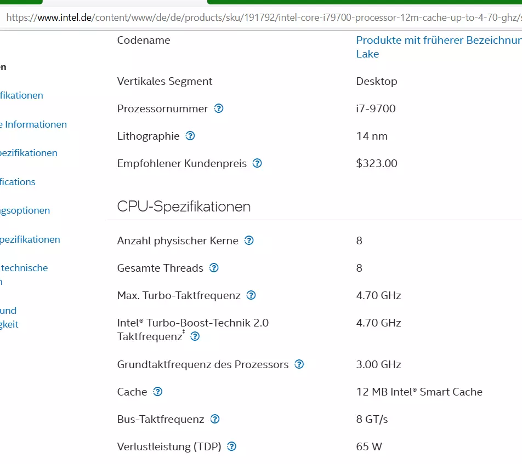Click the '3.00 GHz' base frequency value
Screen dimensions: 522x464
pyautogui.click(x=378, y=364)
